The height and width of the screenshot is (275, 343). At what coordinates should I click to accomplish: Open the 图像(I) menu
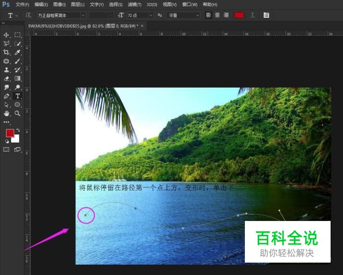59,4
